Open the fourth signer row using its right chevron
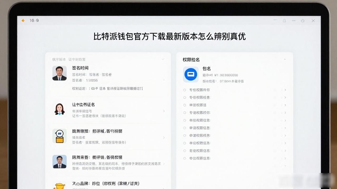Viewport: 337px width, 189px height. 164,164
